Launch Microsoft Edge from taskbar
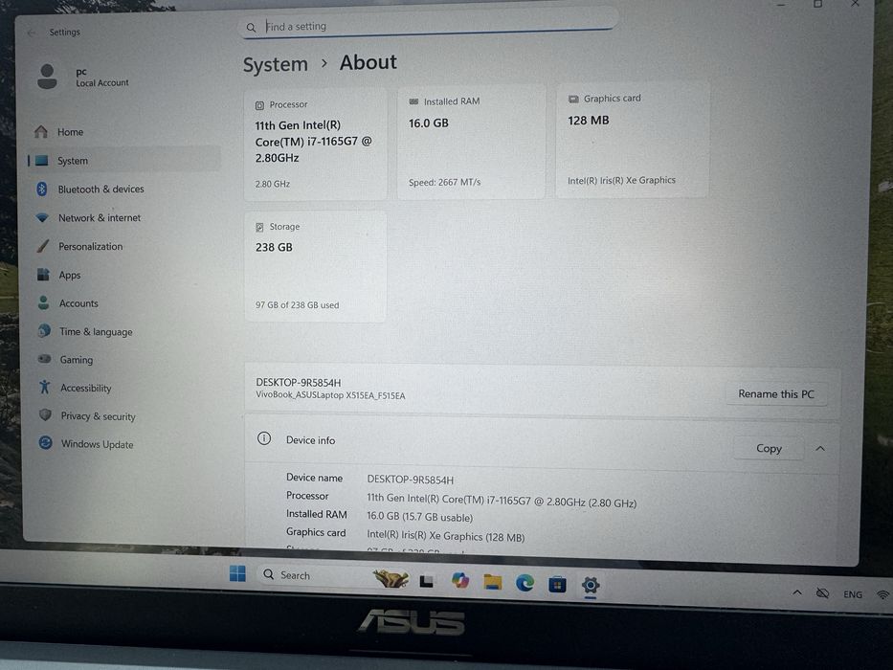 [x=525, y=583]
